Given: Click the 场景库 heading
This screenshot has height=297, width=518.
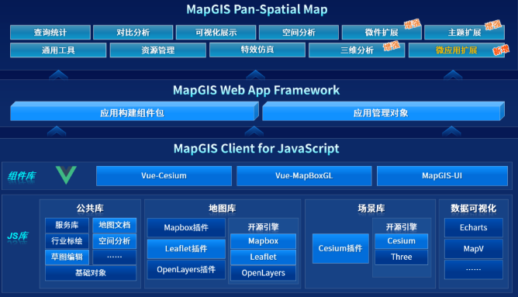Looking at the screenshot, I should click(x=371, y=209).
